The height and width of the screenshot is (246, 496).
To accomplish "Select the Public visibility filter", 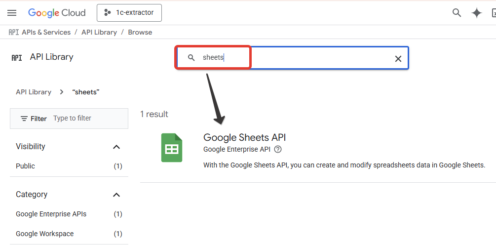I will 26,166.
